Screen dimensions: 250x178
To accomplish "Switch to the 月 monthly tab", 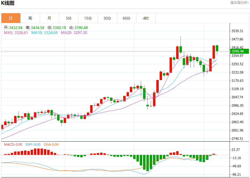I will pos(49,18).
